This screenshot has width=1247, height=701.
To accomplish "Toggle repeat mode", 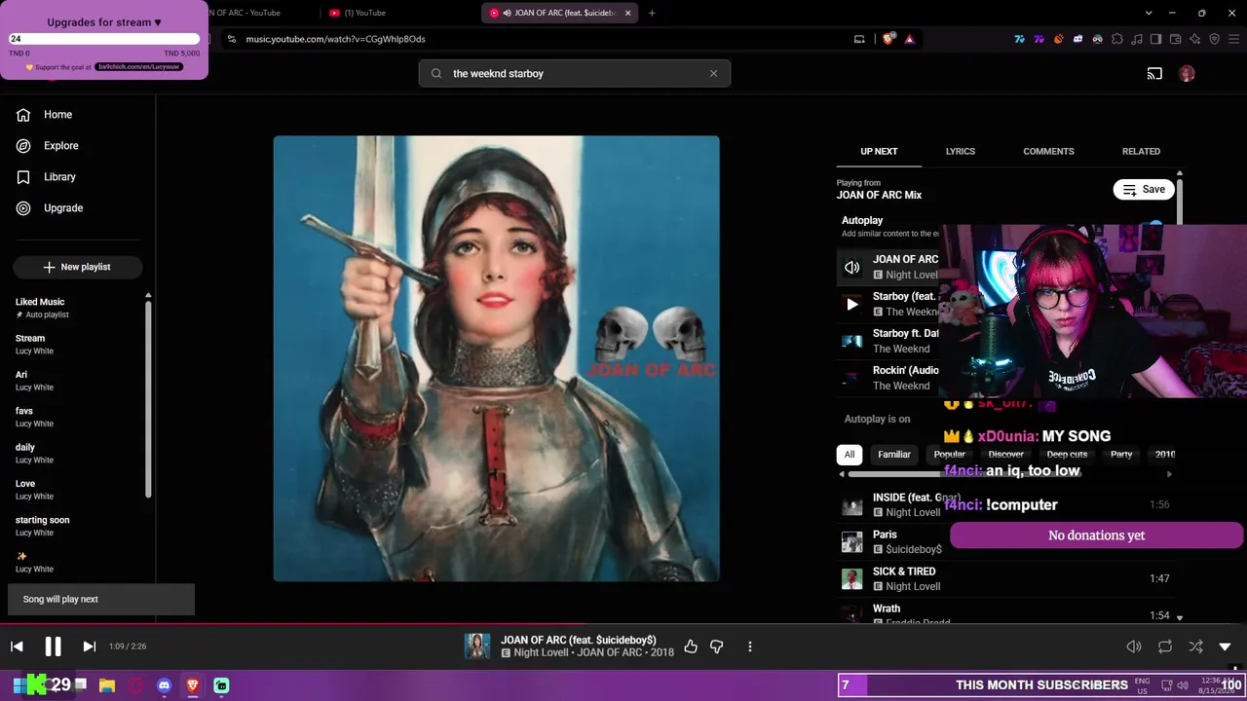I will pyautogui.click(x=1164, y=646).
